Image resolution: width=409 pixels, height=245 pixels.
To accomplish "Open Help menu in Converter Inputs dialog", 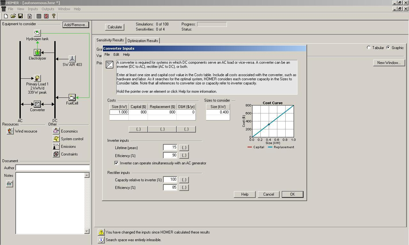I will (127, 54).
